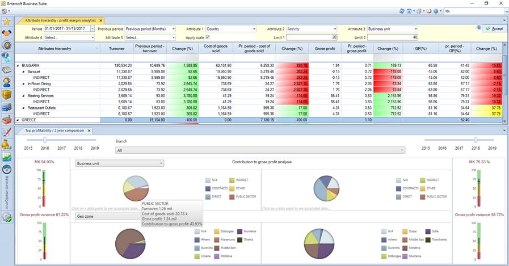Click the Accept button
Image resolution: width=509 pixels, height=266 pixels.
tap(493, 28)
